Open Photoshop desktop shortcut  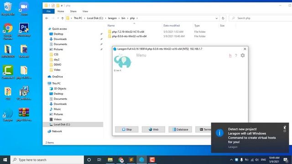pos(24,30)
